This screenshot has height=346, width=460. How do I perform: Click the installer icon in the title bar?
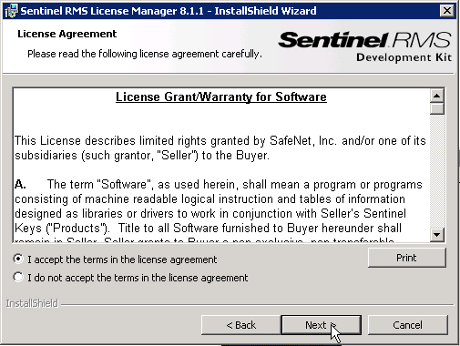point(11,11)
